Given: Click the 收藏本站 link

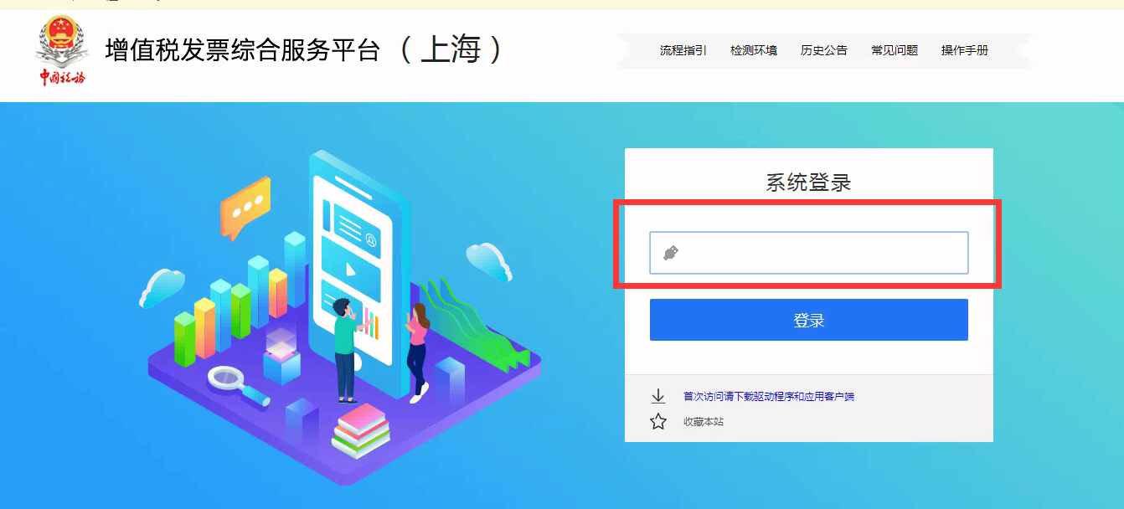Looking at the screenshot, I should [x=703, y=422].
